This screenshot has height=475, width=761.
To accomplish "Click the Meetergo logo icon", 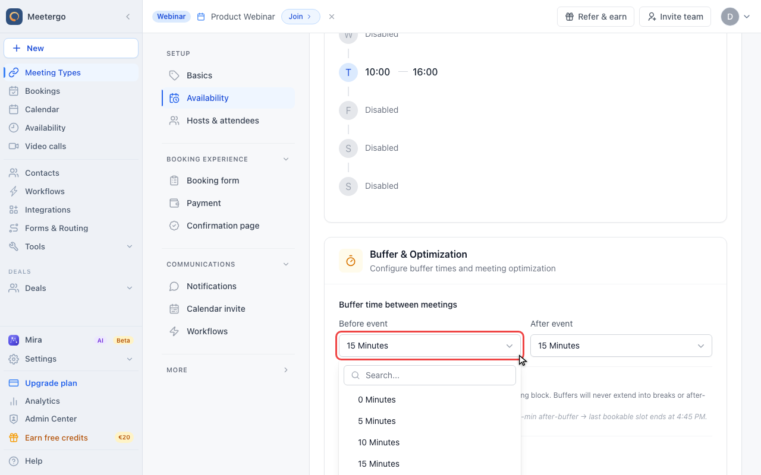I will pos(14,17).
